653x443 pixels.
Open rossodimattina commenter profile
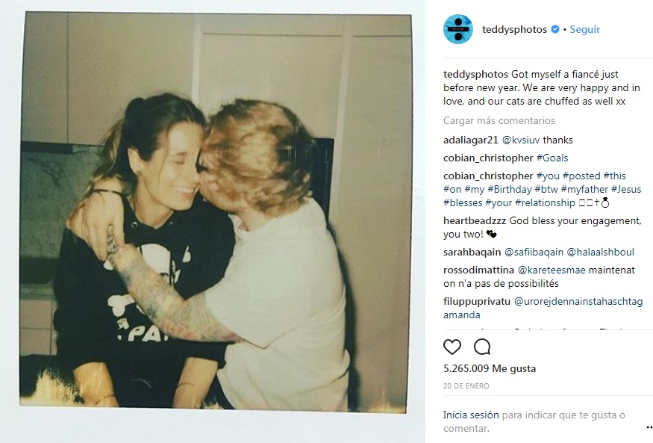478,270
